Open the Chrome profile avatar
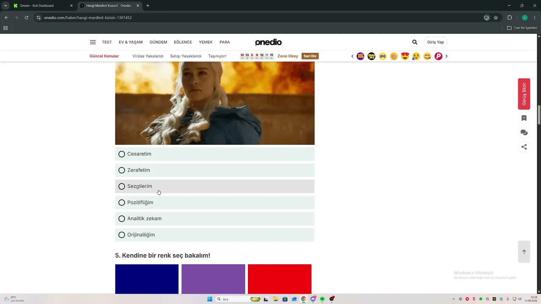 pos(525,18)
